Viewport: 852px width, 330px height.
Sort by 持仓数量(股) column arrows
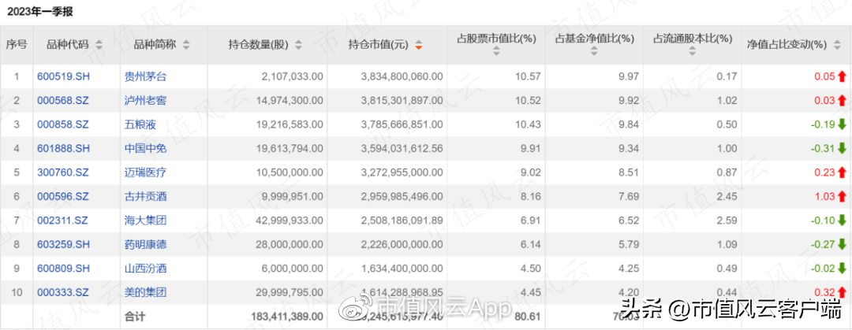(298, 45)
